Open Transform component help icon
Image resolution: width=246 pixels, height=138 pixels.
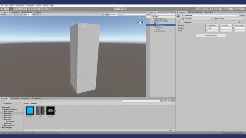click(239, 22)
